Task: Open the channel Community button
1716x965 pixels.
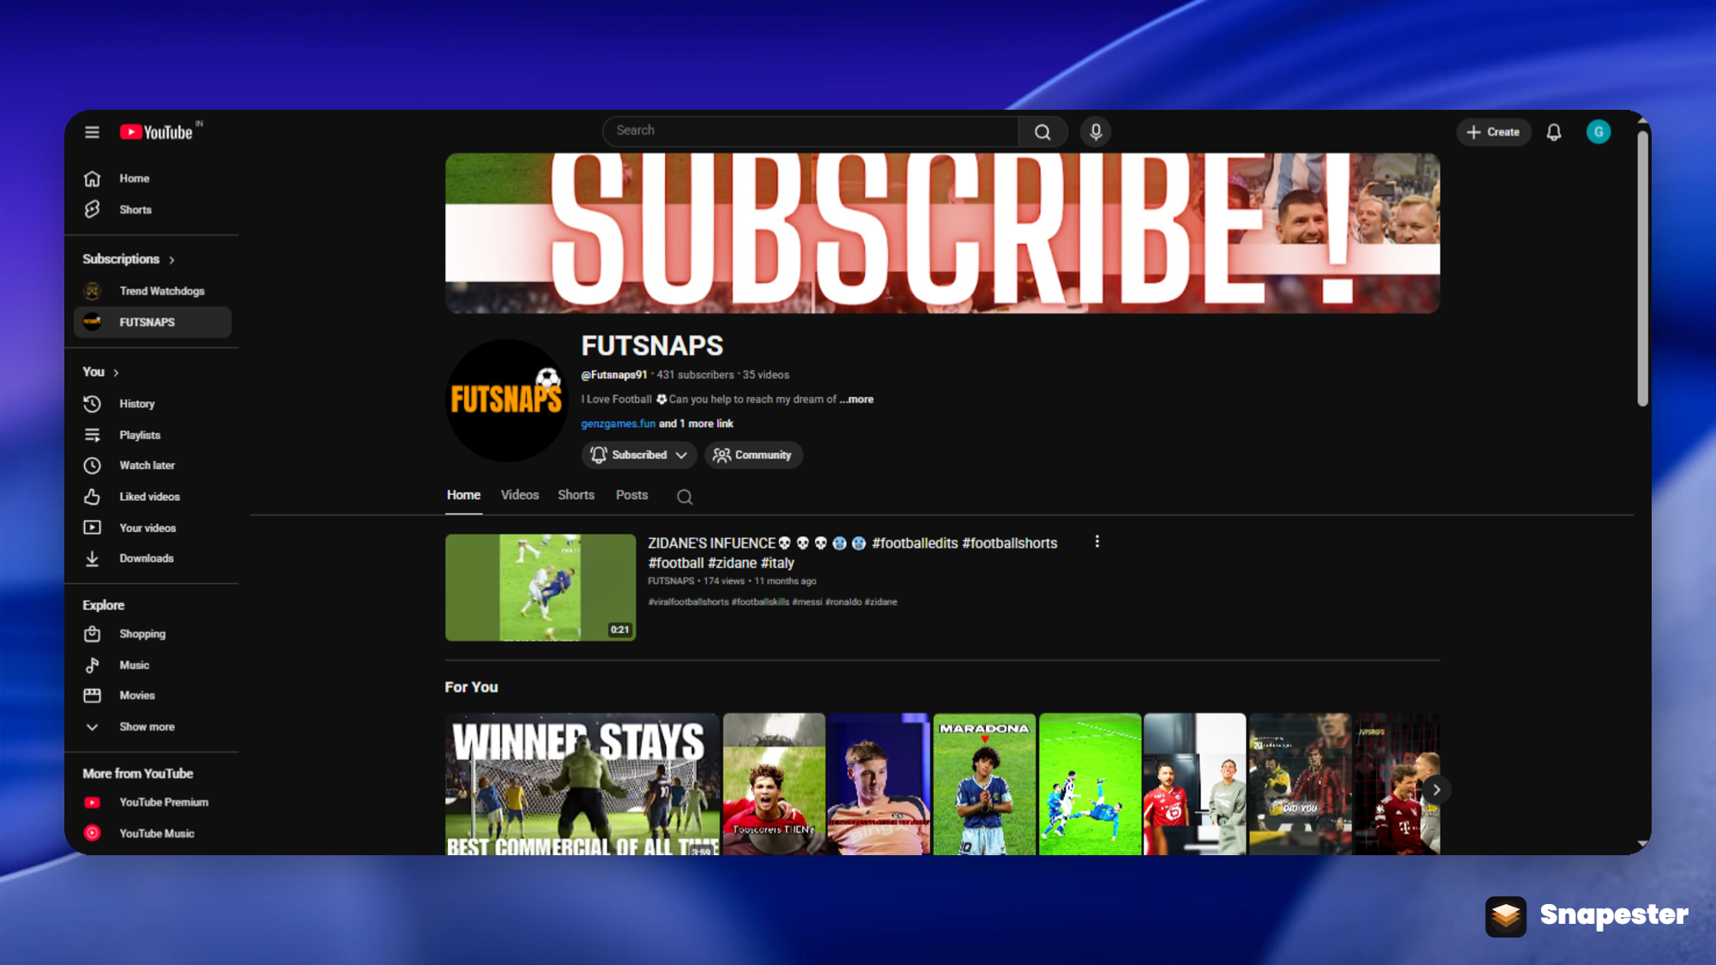Action: click(x=753, y=455)
